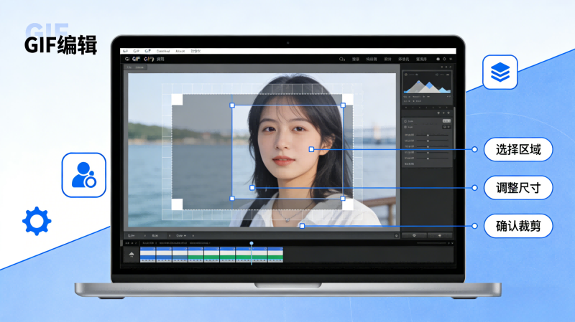Click the 选择区域 label button
The width and height of the screenshot is (575, 322).
click(x=517, y=150)
